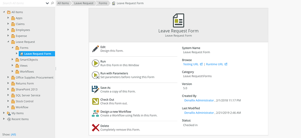Click the Run with Parameters icon
Screen dimensions: 301x138
(96, 75)
